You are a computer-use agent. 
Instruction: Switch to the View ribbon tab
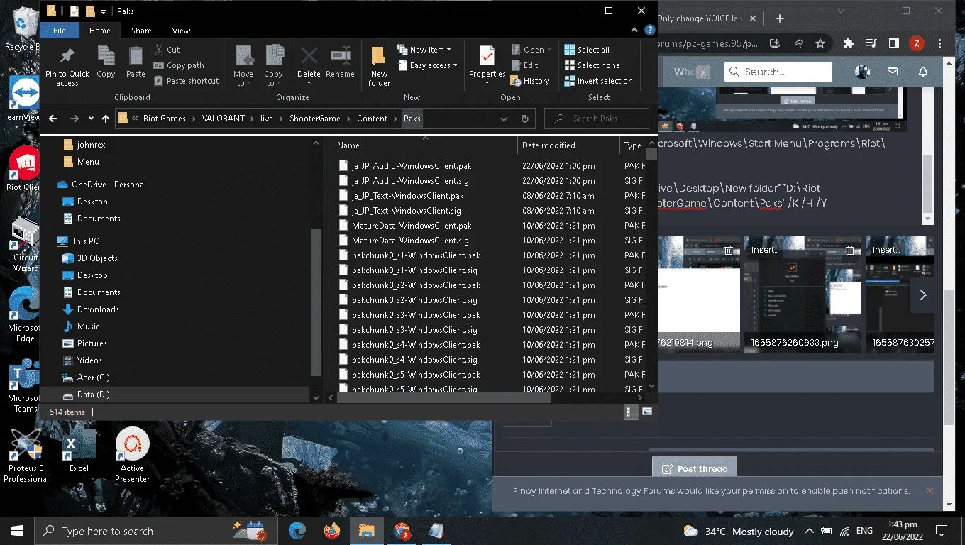[181, 31]
